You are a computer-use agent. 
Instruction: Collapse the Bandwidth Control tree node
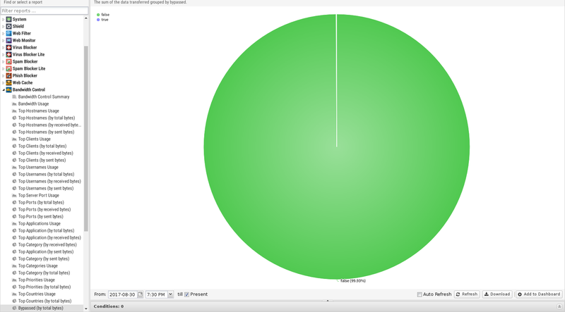pyautogui.click(x=4, y=90)
